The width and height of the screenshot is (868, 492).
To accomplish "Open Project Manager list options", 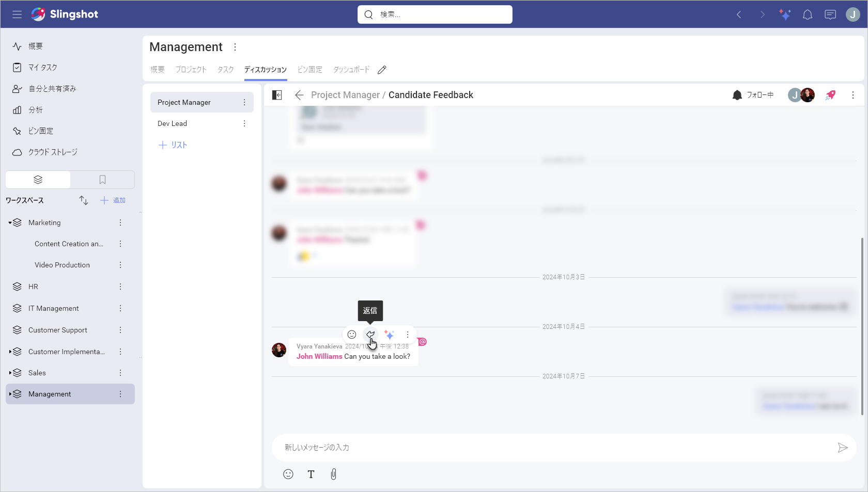I will pyautogui.click(x=244, y=102).
